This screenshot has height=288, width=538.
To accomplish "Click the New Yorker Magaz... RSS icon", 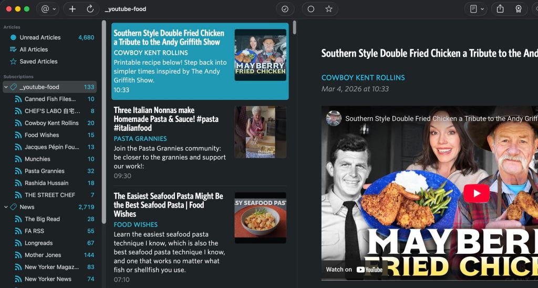I will coord(18,267).
